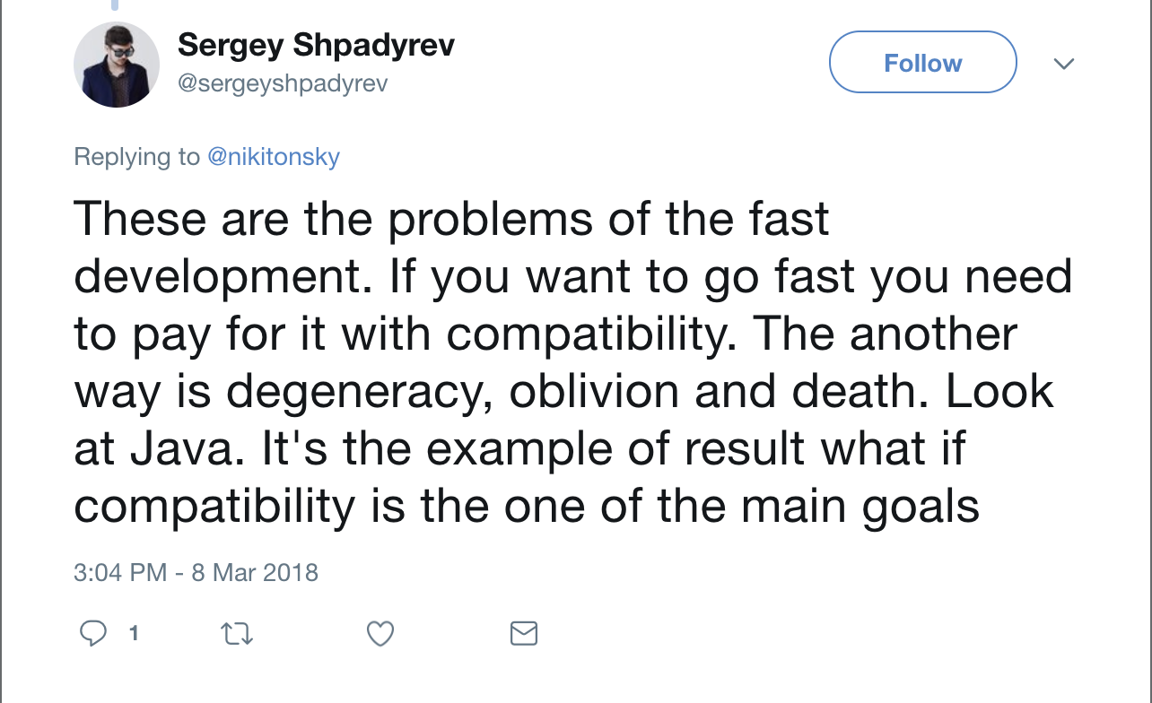This screenshot has height=703, width=1152.
Task: Open the @nikitonsky profile link
Action: [x=274, y=157]
